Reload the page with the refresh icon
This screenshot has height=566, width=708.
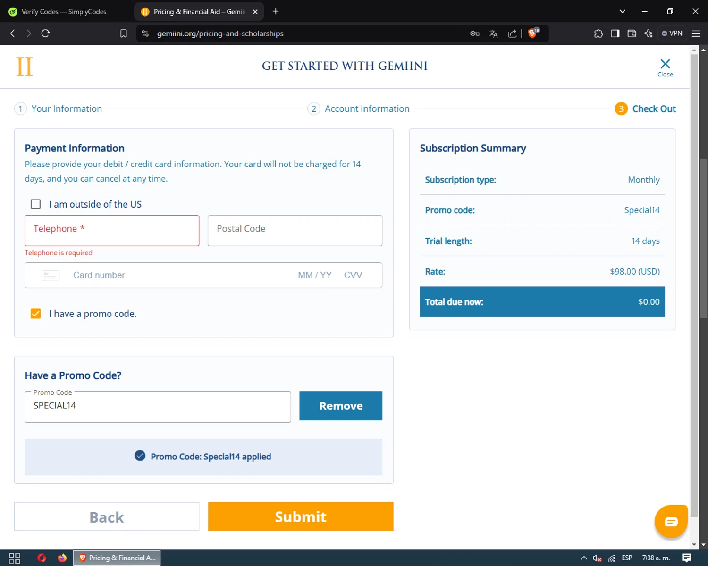[45, 33]
